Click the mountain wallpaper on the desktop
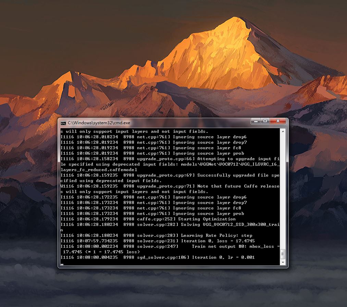This screenshot has width=347, height=307. pos(171,51)
